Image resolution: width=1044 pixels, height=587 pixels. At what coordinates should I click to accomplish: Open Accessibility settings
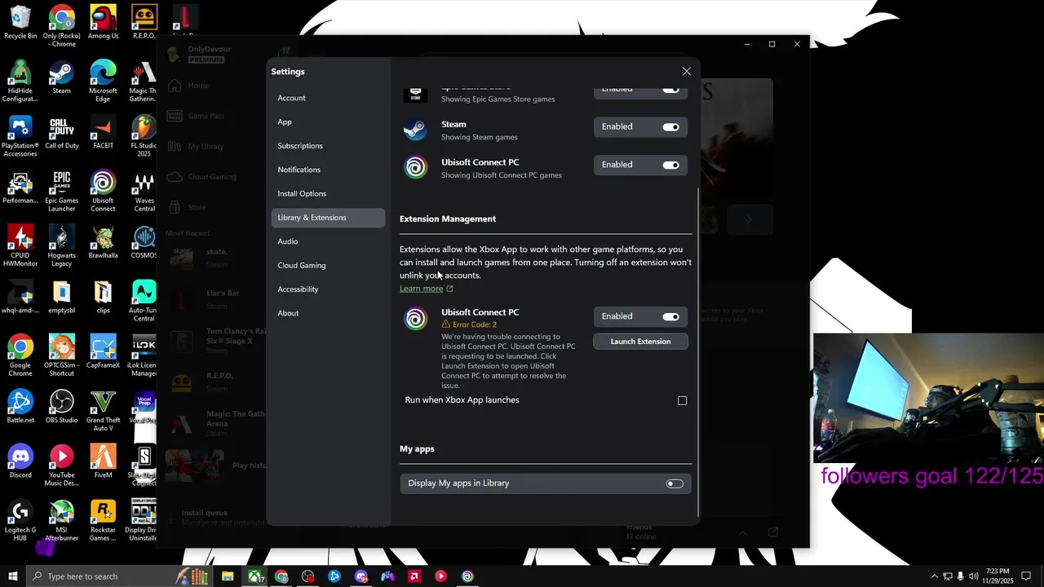(328, 289)
